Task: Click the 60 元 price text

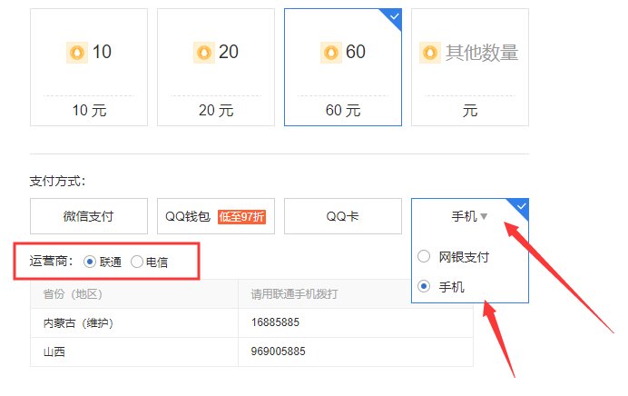Action: click(x=343, y=110)
